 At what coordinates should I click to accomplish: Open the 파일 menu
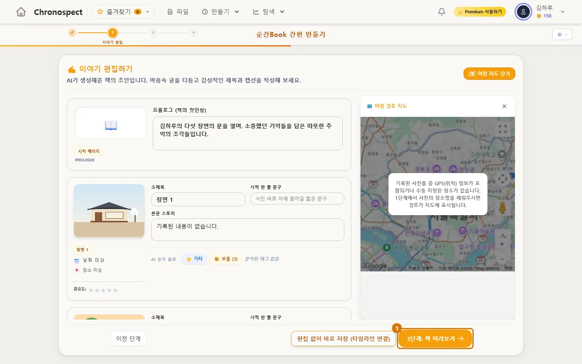178,12
